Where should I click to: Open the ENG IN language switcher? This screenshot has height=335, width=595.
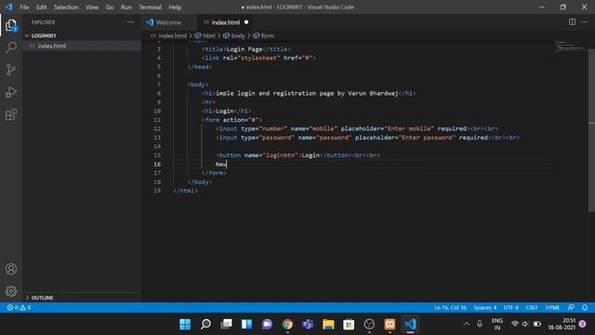497,324
